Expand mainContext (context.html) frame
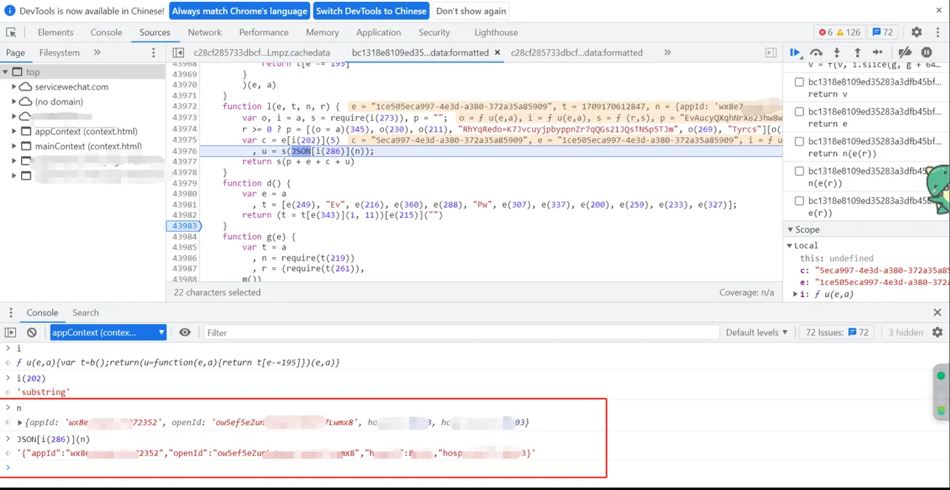 point(14,146)
